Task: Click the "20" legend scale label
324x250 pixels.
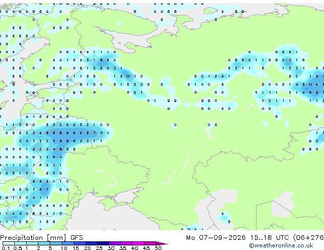Action: [87, 248]
